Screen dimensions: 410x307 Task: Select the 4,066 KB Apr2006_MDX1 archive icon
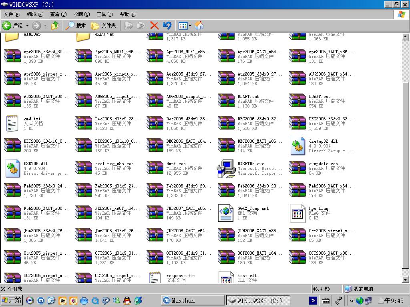coord(155,56)
